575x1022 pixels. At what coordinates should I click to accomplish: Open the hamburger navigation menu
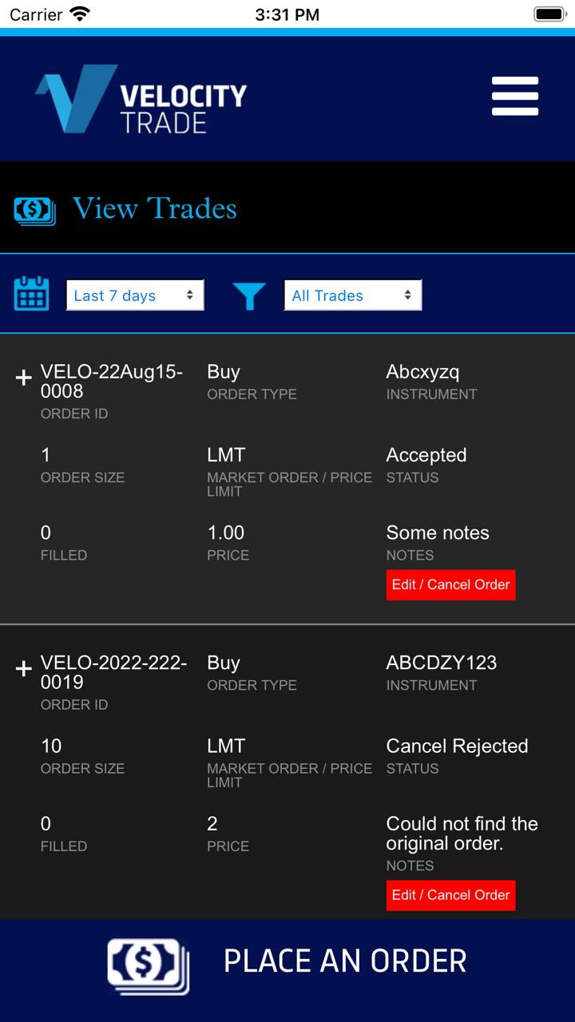515,97
